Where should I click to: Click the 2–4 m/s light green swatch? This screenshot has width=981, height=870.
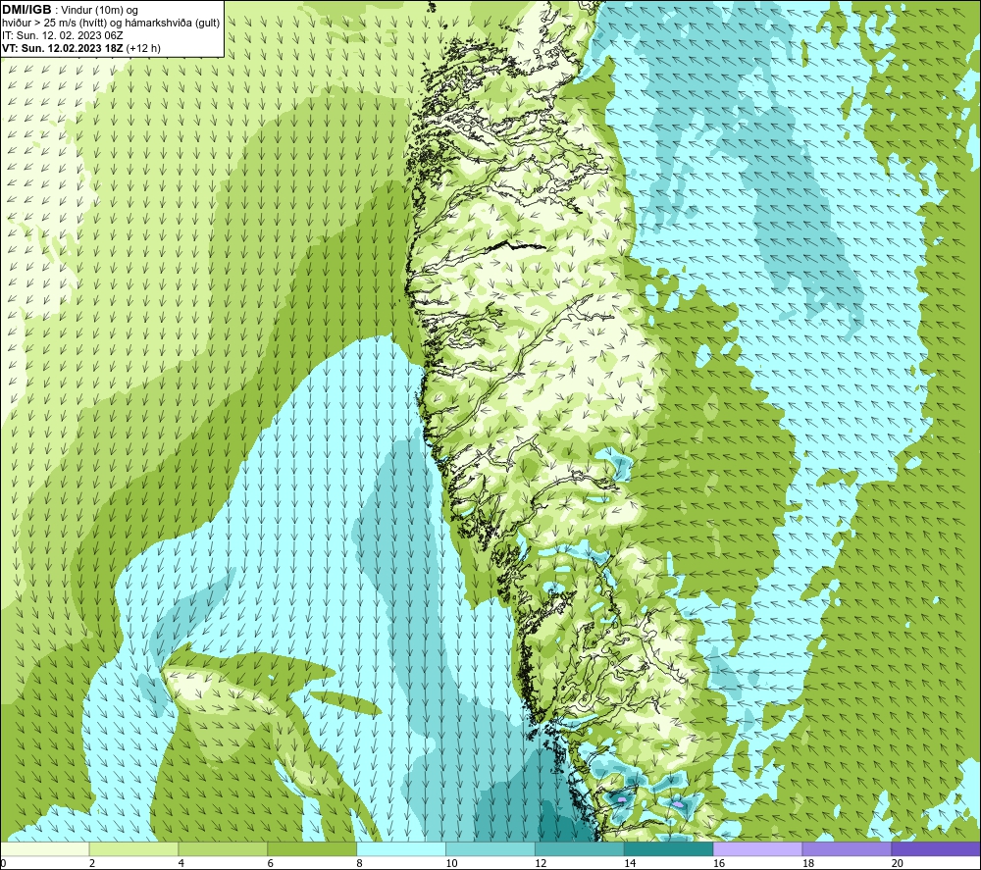tap(133, 849)
